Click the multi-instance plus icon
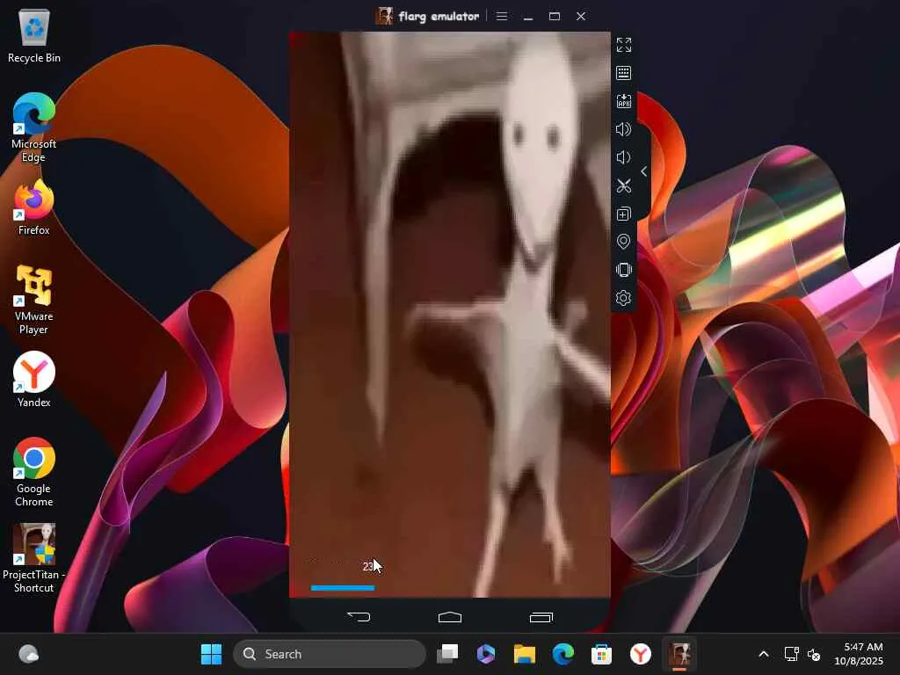 click(623, 214)
